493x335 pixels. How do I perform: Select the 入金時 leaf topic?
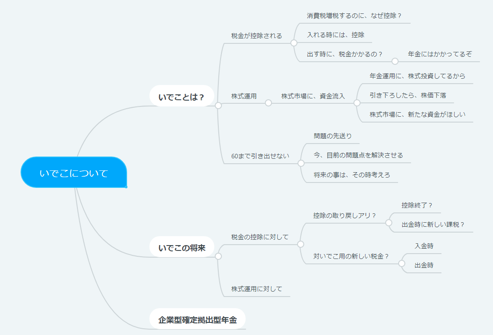pyautogui.click(x=424, y=246)
